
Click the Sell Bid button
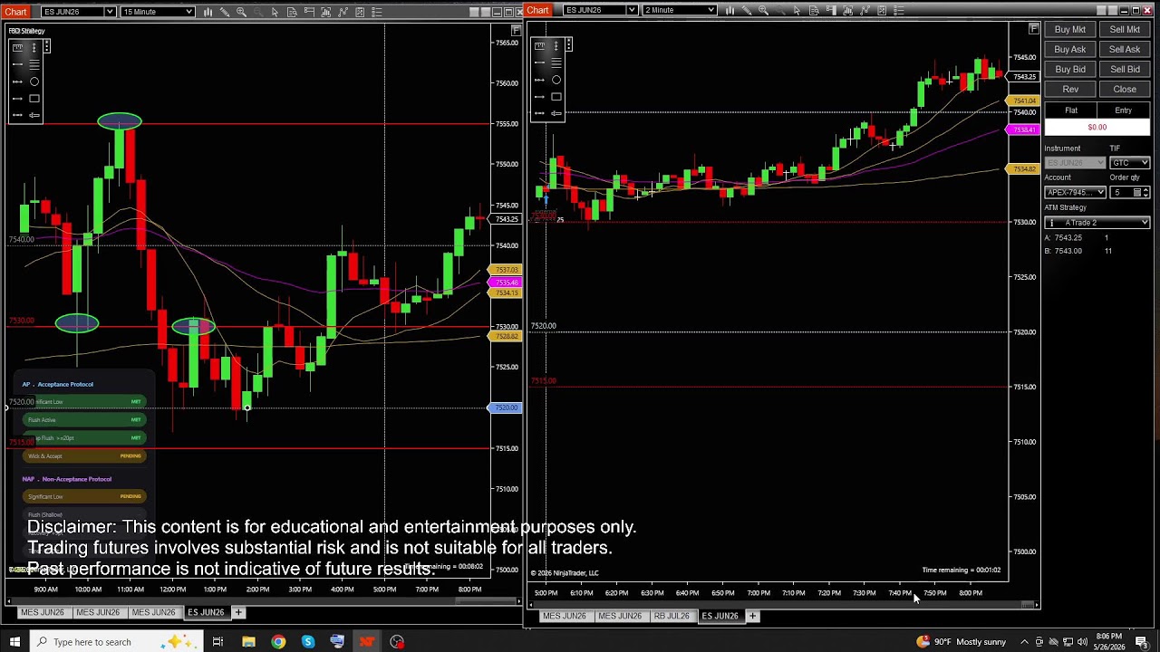pyautogui.click(x=1125, y=69)
